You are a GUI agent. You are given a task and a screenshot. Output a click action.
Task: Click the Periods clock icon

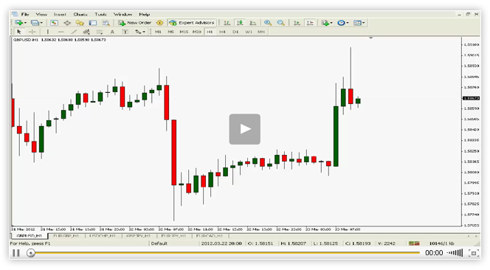tap(341, 23)
